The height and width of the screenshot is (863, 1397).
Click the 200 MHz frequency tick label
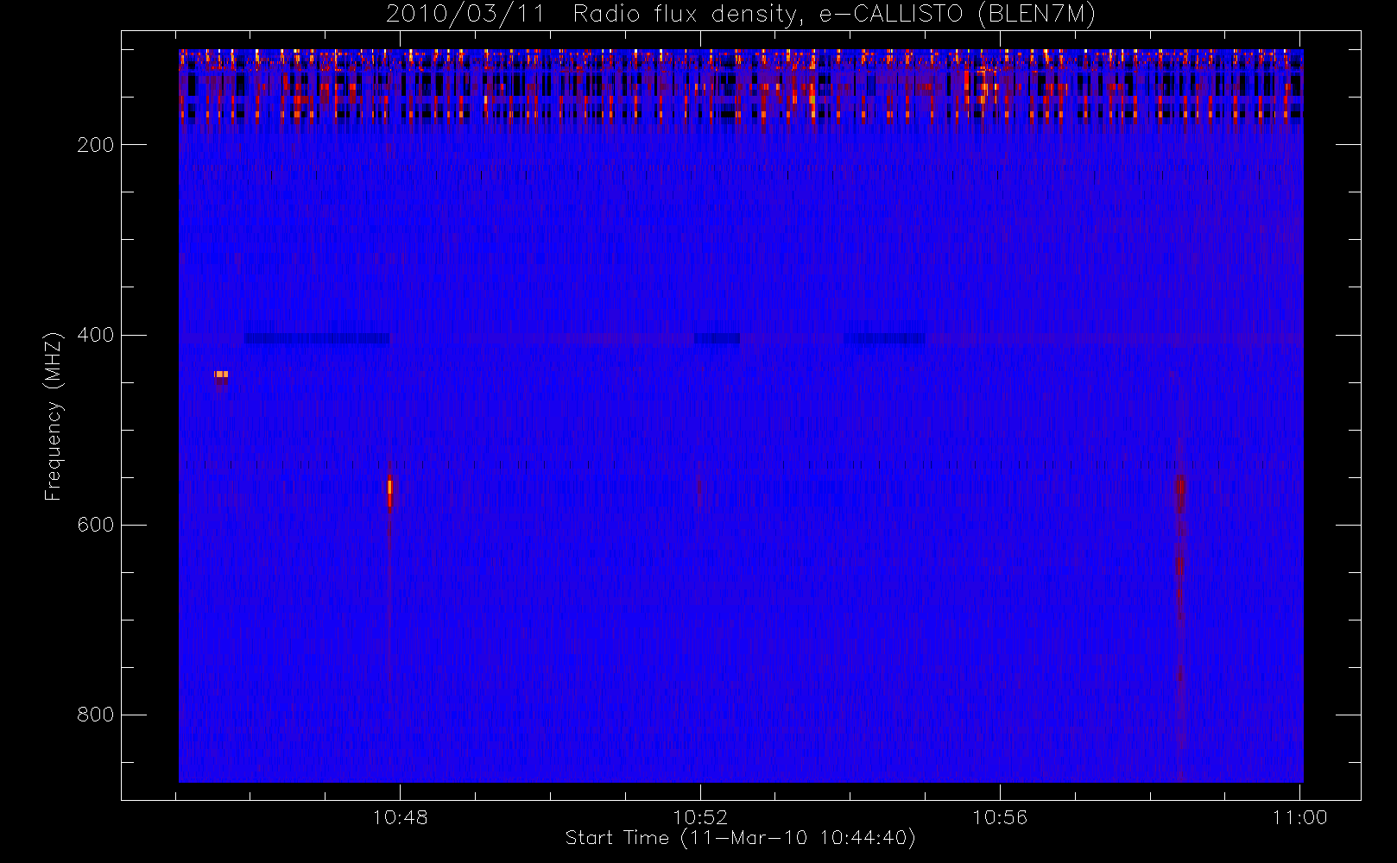click(95, 145)
